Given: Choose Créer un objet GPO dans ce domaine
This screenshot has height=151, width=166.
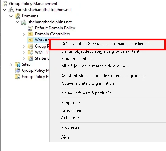Looking at the screenshot, I should tap(106, 44).
